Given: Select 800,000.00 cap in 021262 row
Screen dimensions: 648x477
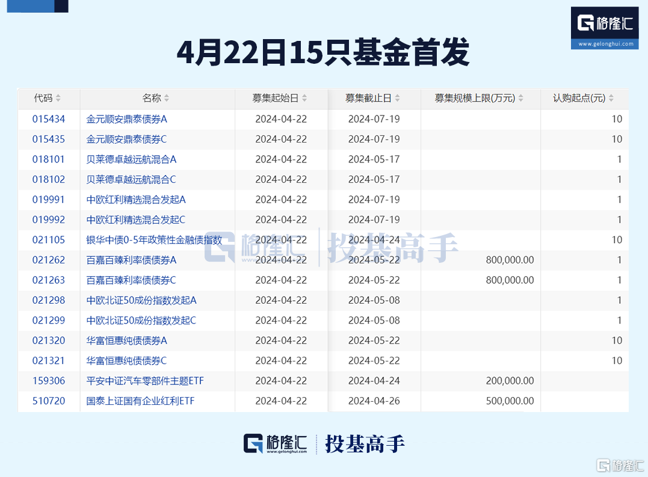Looking at the screenshot, I should 510,260.
